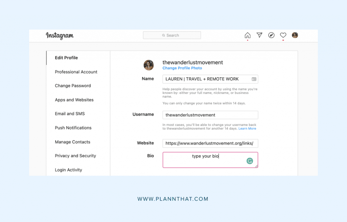Open the Activity heart icon
The width and height of the screenshot is (347, 222).
(283, 35)
